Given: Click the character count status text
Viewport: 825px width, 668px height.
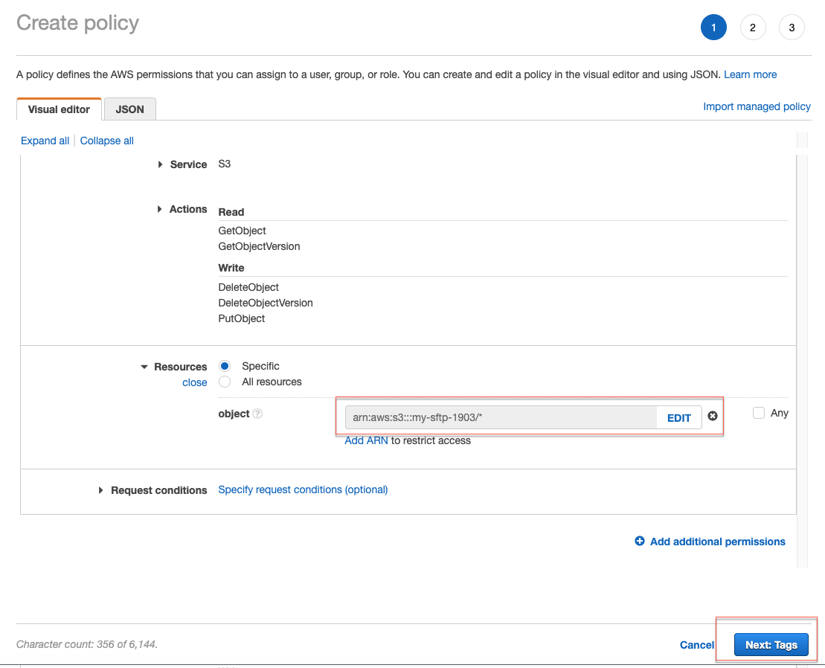Looking at the screenshot, I should (x=87, y=644).
